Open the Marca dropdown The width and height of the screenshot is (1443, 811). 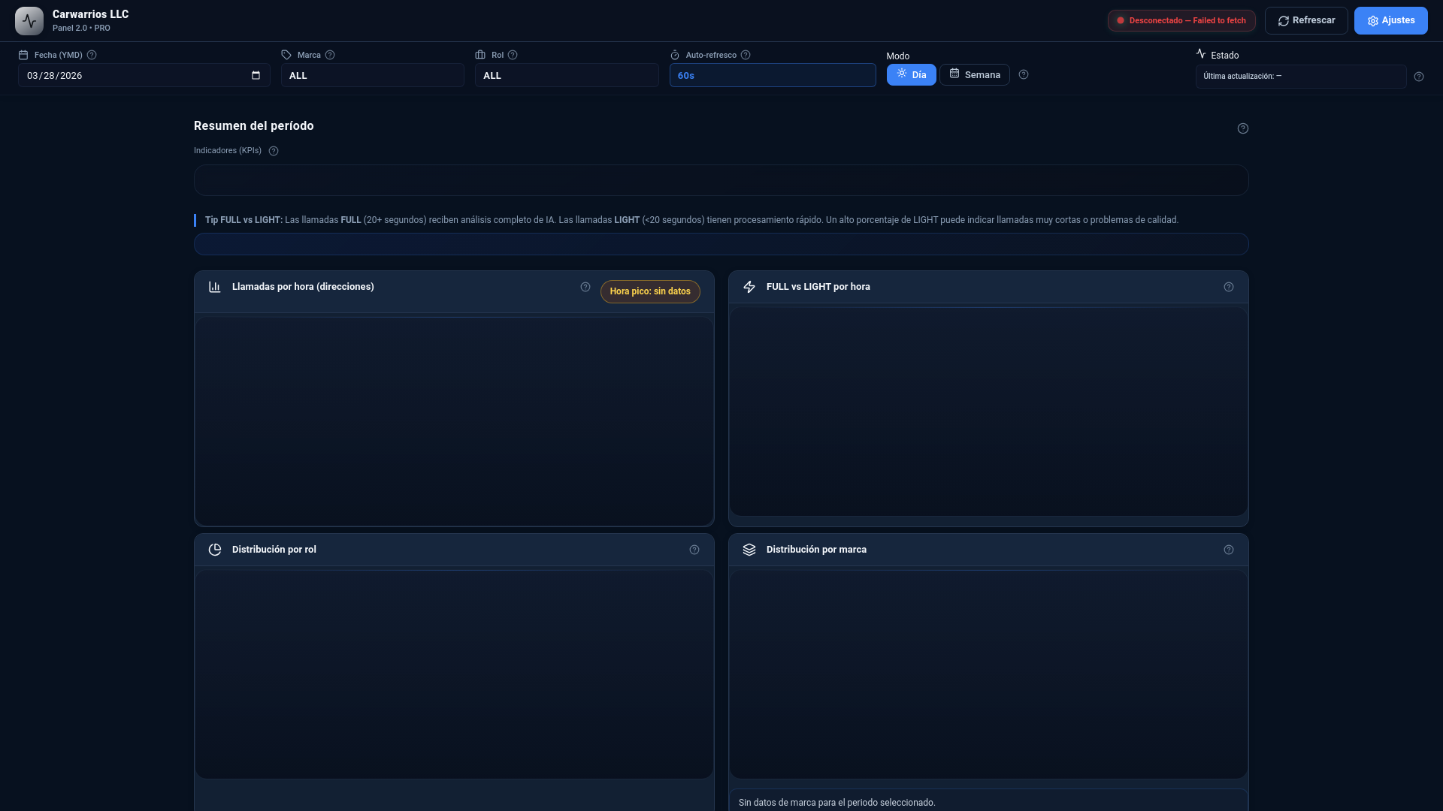[373, 75]
